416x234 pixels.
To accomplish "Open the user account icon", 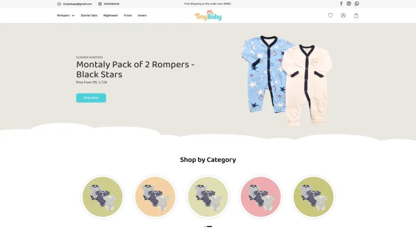I will (x=343, y=15).
